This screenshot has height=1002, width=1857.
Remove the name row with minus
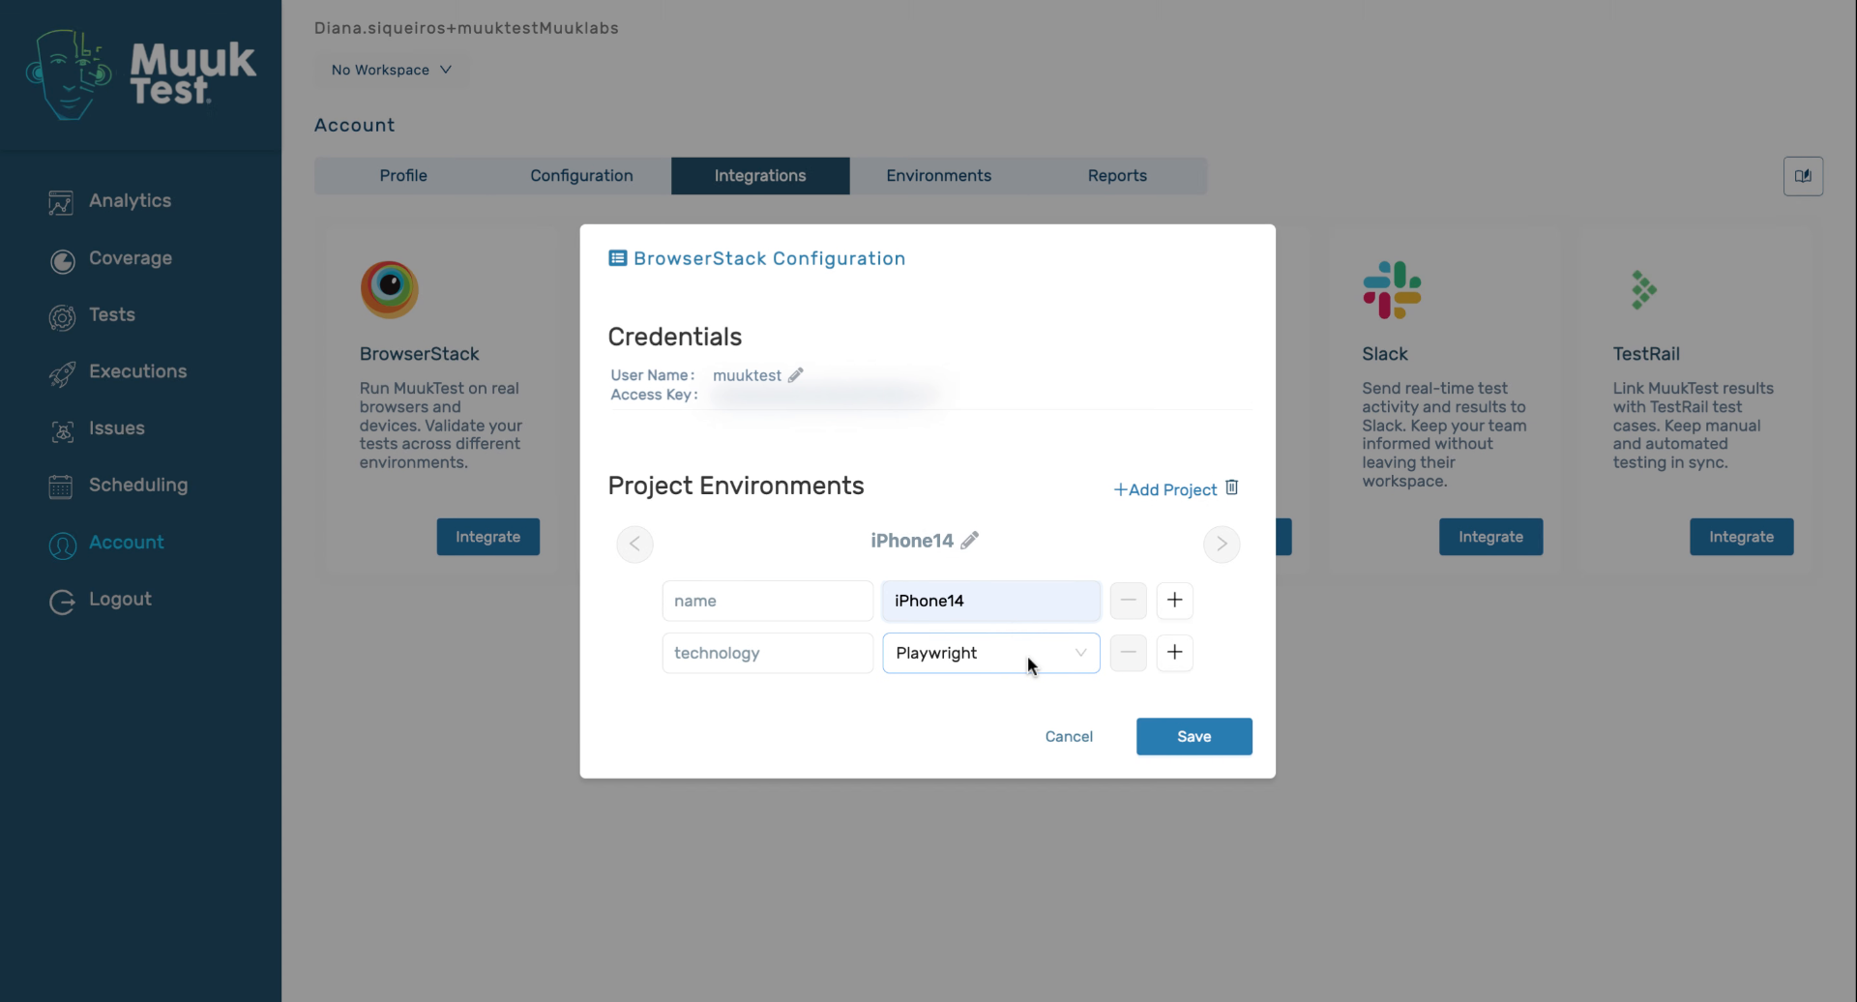1128,601
